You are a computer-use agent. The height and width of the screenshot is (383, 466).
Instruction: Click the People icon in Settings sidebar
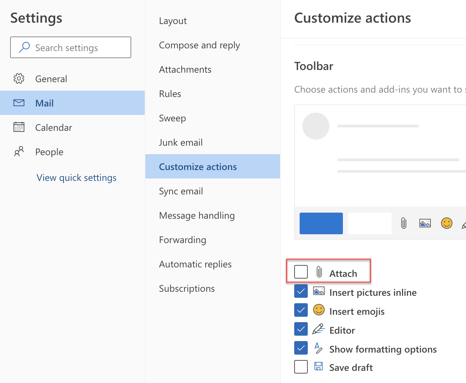[19, 151]
